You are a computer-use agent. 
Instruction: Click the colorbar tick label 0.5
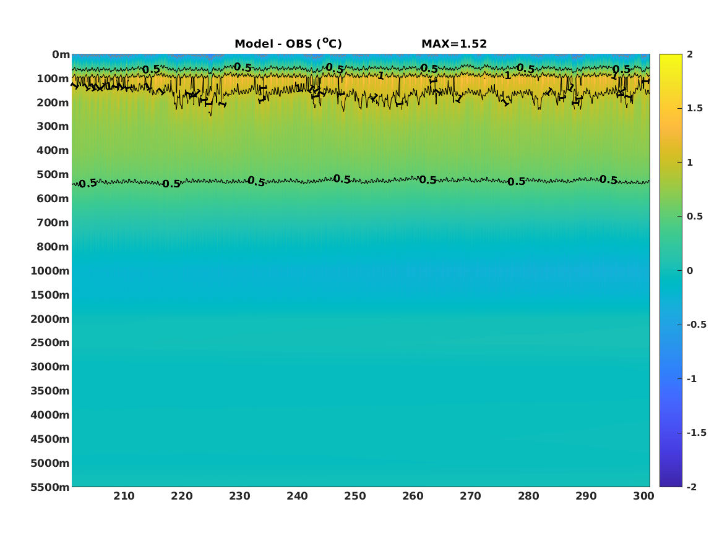[x=695, y=216]
